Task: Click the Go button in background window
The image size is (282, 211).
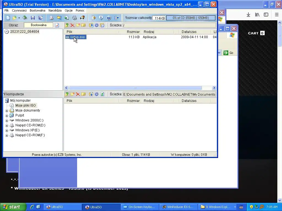Action: coord(228,53)
